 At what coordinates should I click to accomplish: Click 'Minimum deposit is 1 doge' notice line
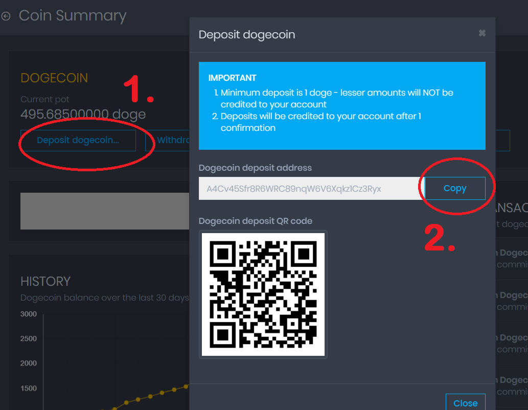point(337,98)
